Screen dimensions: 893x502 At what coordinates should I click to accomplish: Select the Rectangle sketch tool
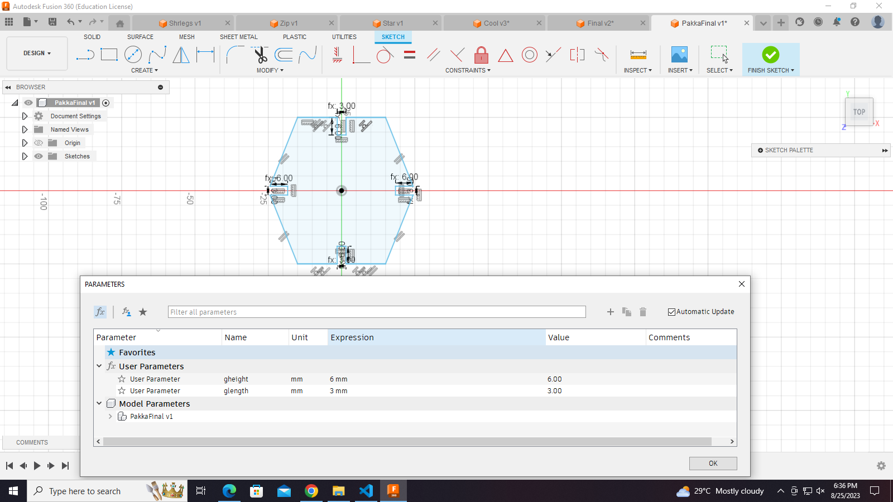pyautogui.click(x=109, y=54)
